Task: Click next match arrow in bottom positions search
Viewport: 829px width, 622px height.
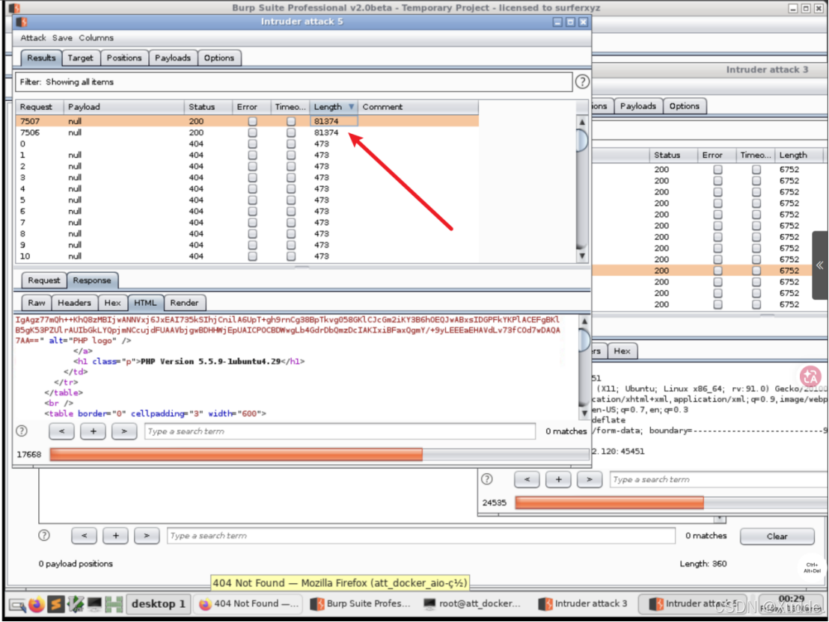Action: [147, 536]
